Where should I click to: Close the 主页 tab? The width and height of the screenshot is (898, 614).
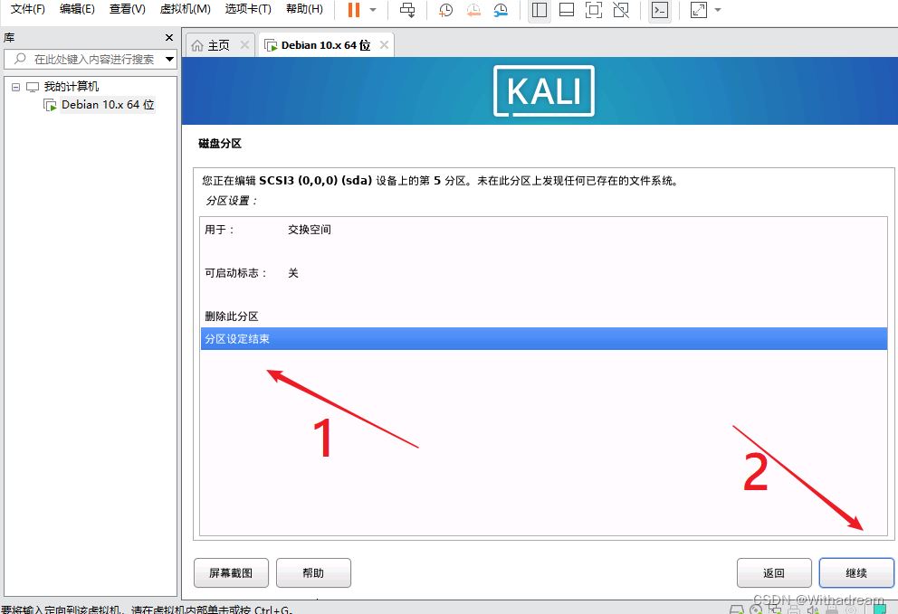pyautogui.click(x=244, y=44)
